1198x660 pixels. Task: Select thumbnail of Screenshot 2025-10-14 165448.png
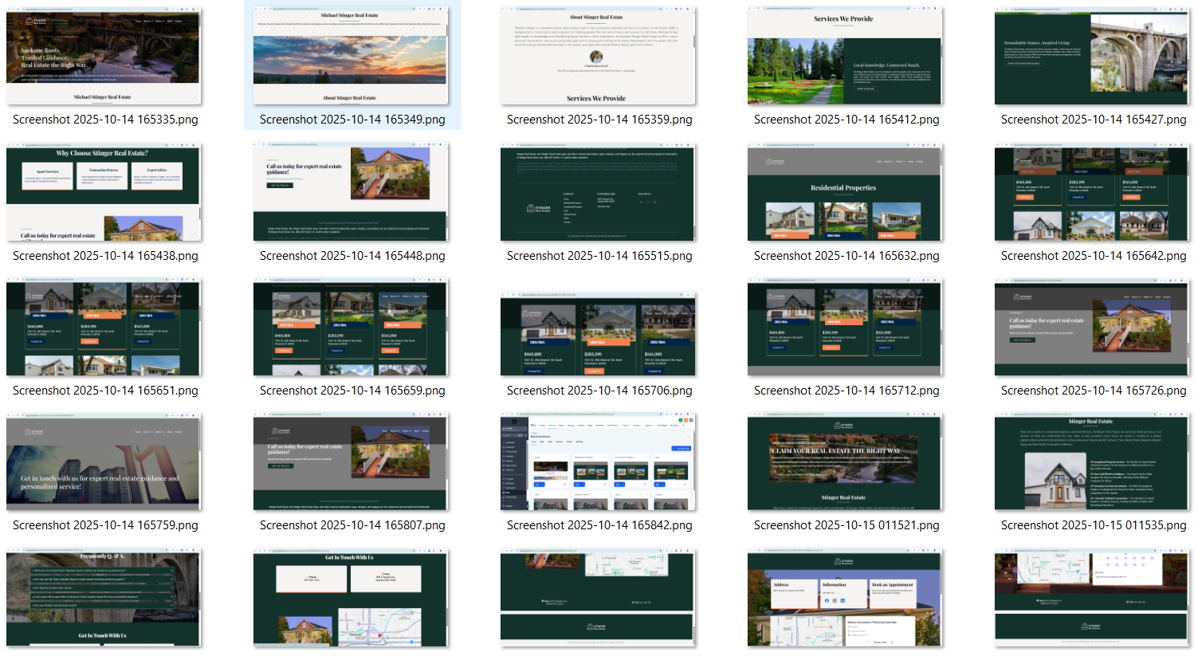coord(351,192)
